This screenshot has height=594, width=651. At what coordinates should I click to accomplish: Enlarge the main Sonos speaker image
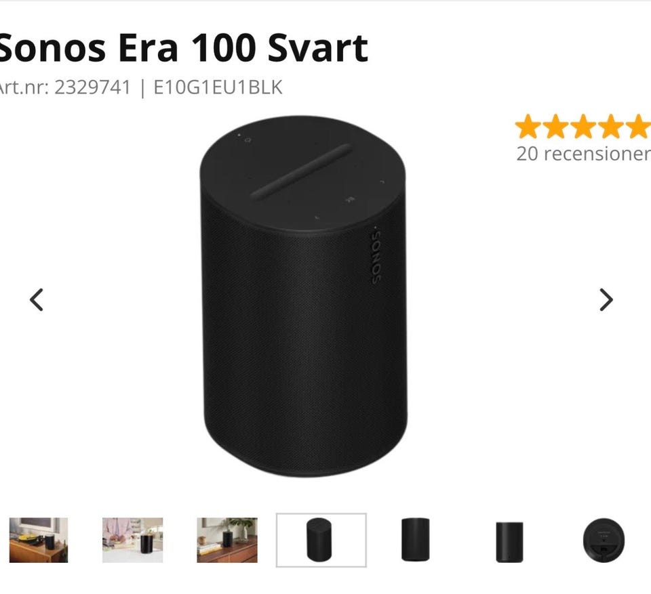302,296
